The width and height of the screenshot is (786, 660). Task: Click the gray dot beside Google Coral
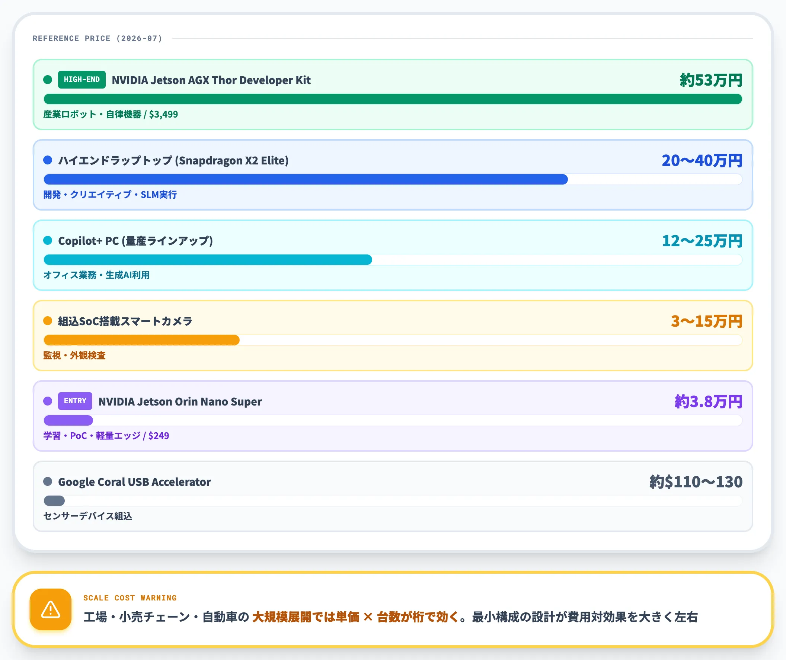tap(48, 481)
